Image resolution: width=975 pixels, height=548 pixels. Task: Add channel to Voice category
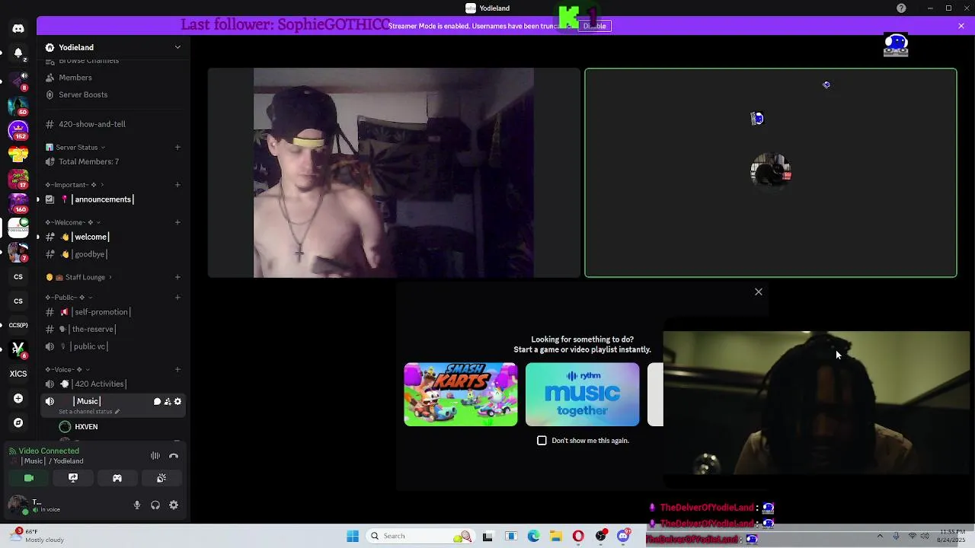(x=177, y=370)
